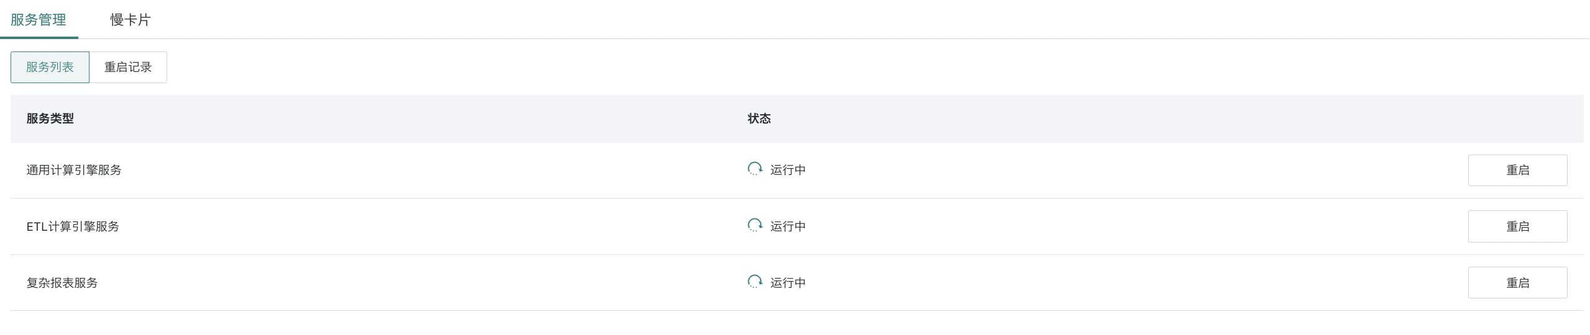
Task: Select the 重启记录 segment button
Action: 128,67
